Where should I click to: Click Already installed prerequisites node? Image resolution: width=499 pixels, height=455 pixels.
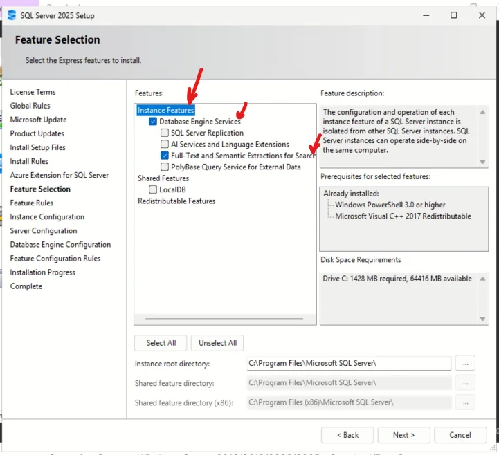pyautogui.click(x=351, y=194)
